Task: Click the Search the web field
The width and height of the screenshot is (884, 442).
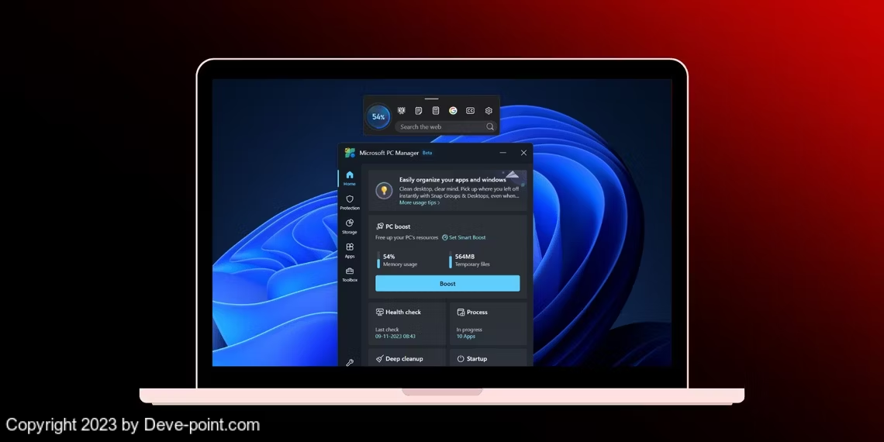Action: tap(446, 127)
